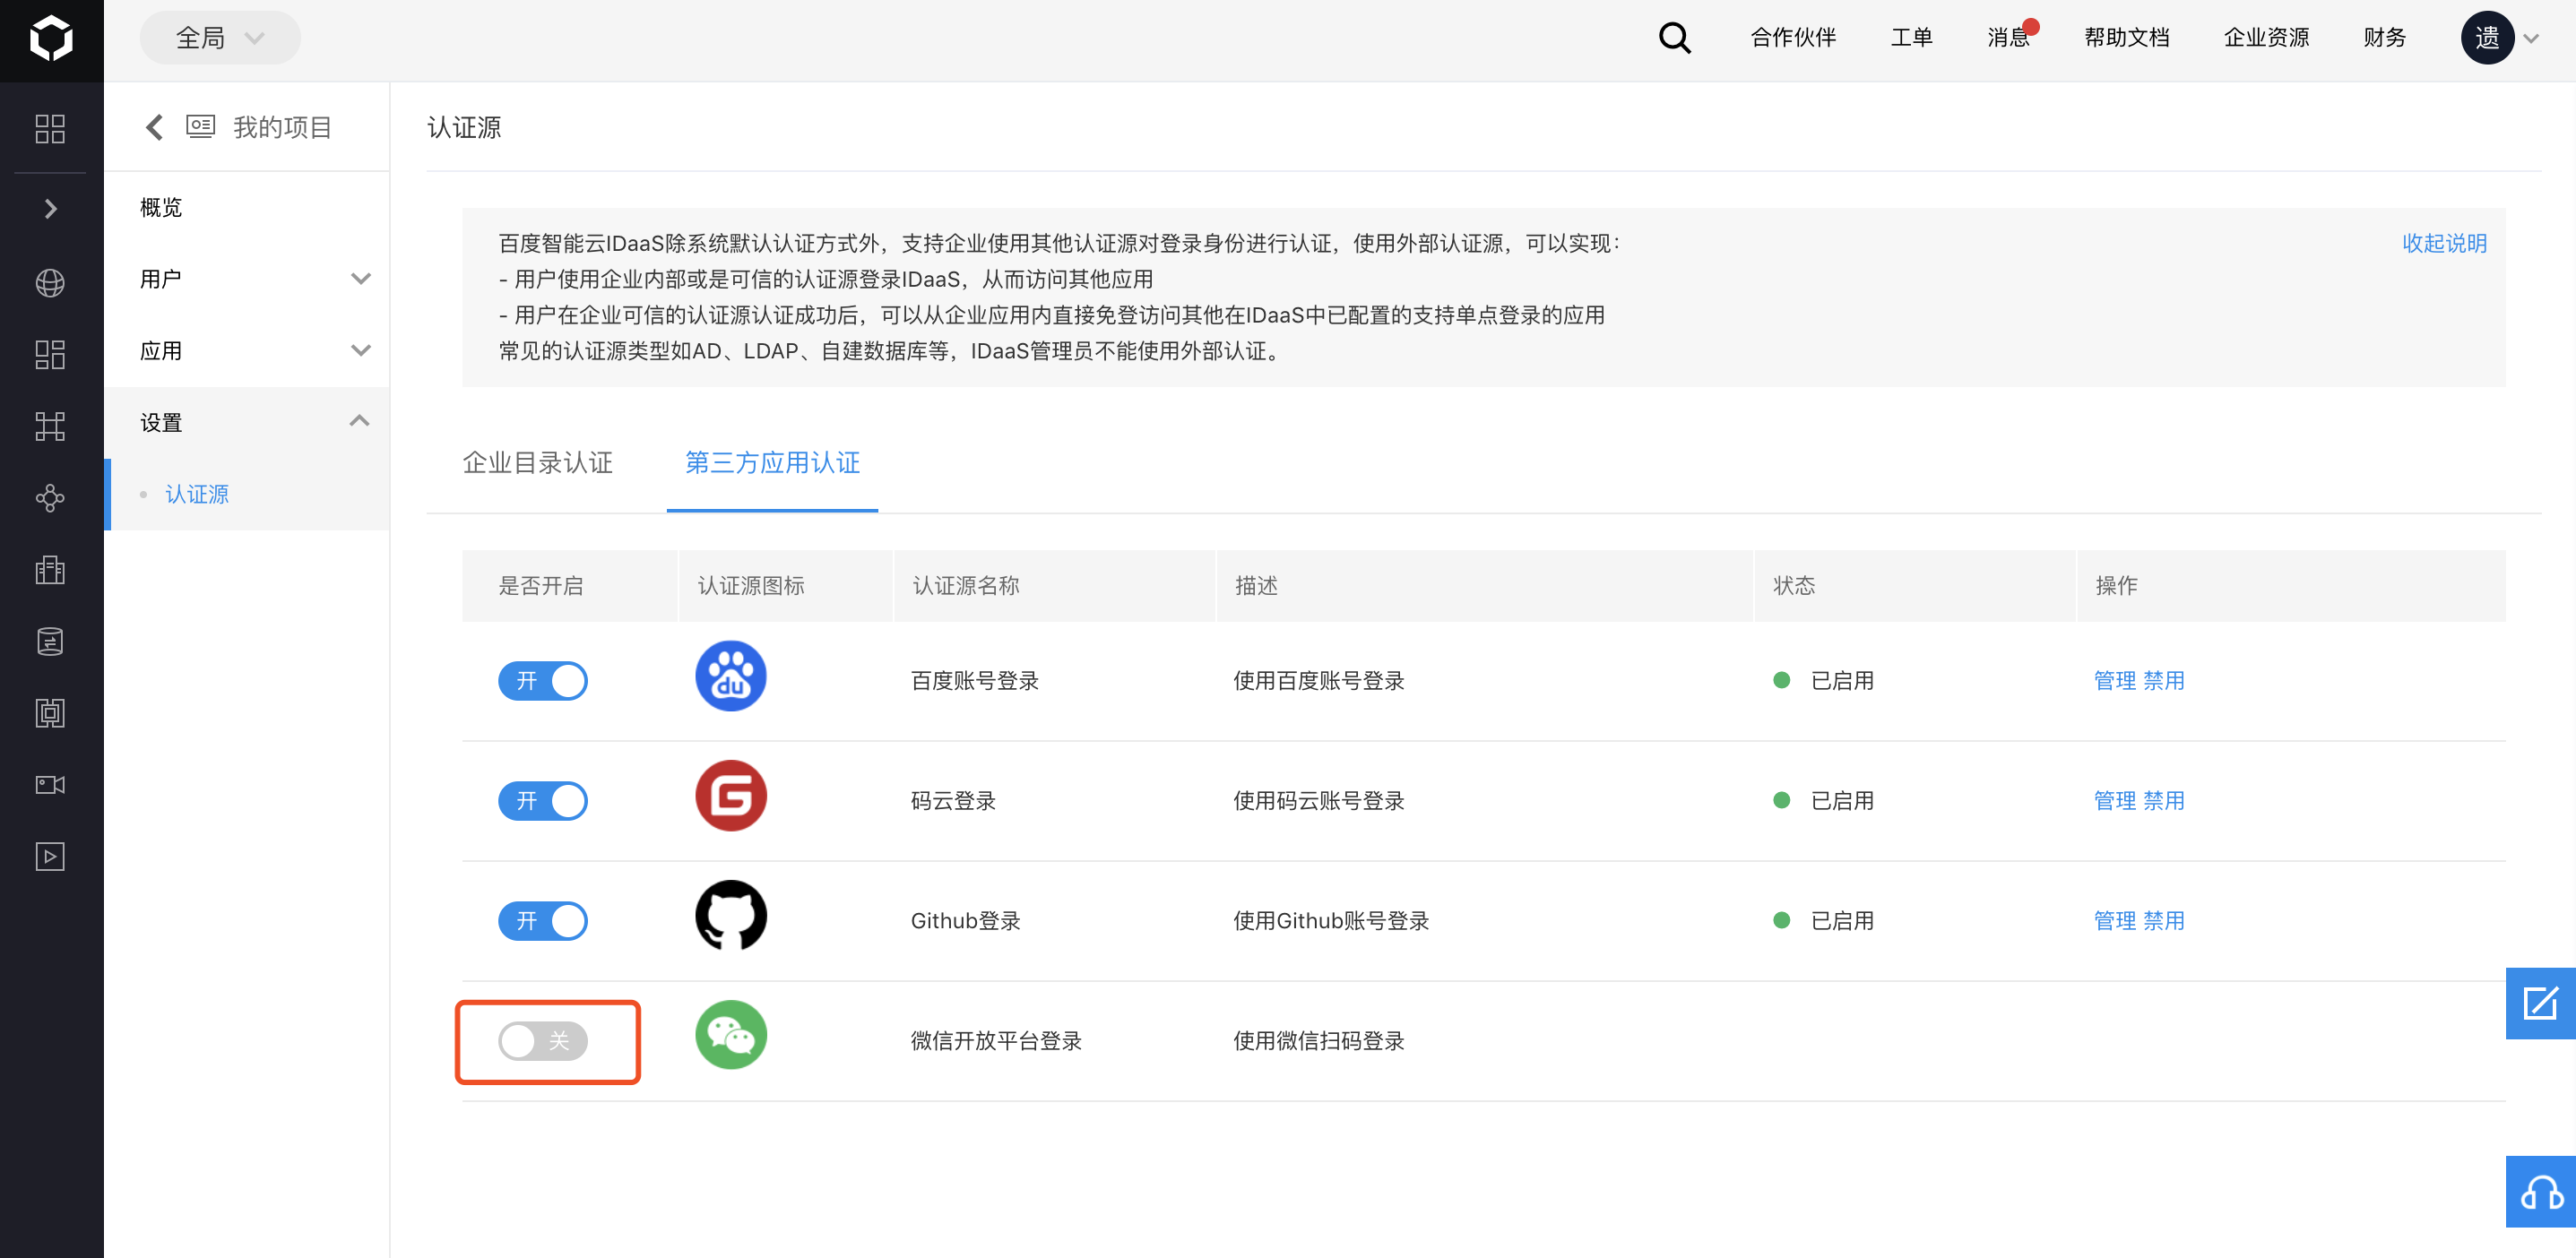Image resolution: width=2576 pixels, height=1258 pixels.
Task: Open the feedback edit icon at right edge
Action: (x=2540, y=1003)
